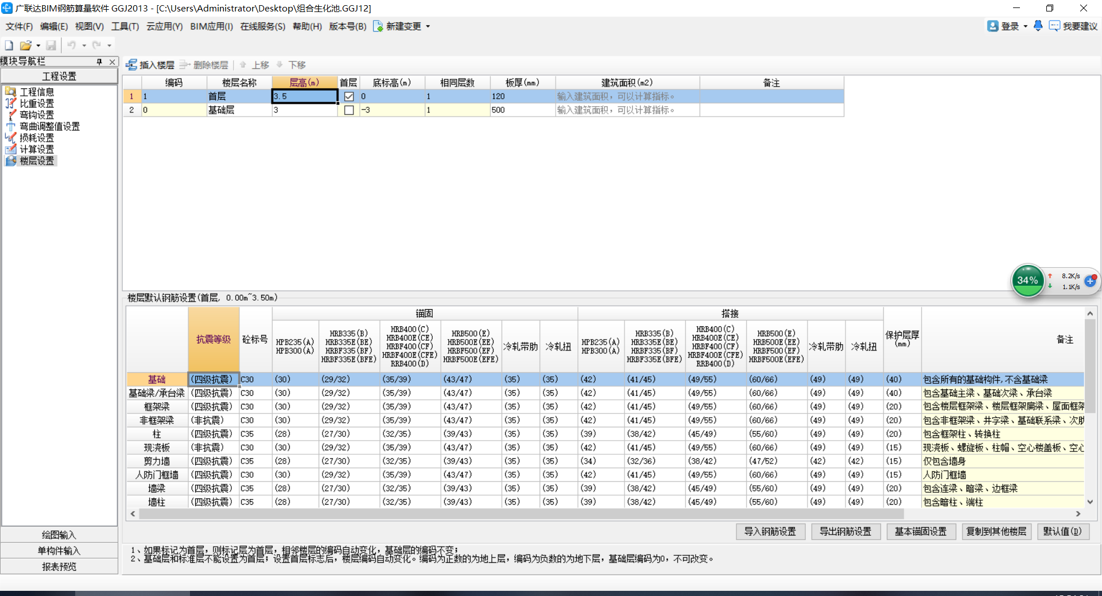
Task: Click the Glodon app logo in title bar
Action: click(x=7, y=8)
